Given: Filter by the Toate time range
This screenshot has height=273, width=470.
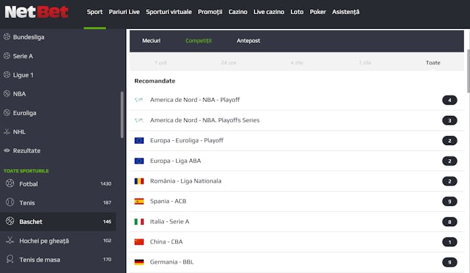Looking at the screenshot, I should pos(433,62).
